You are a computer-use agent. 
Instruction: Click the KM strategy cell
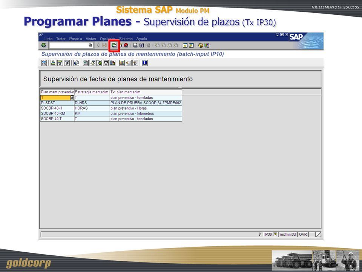(92, 114)
